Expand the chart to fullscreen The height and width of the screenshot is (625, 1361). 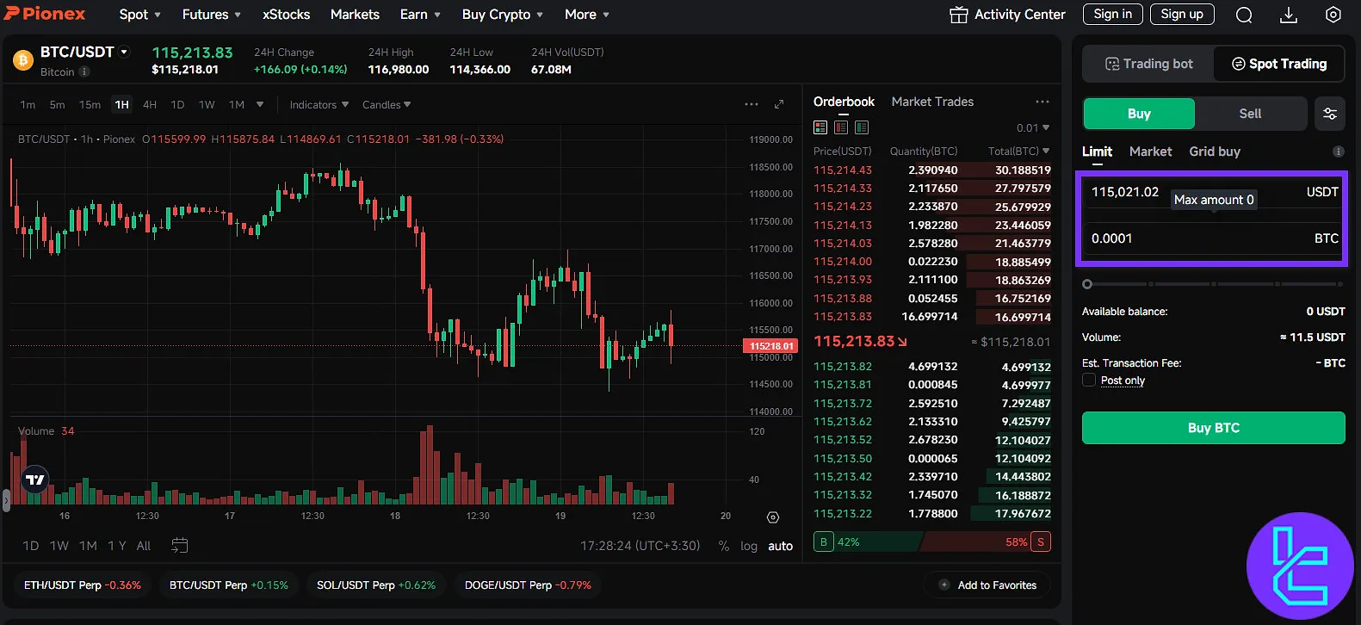tap(779, 104)
